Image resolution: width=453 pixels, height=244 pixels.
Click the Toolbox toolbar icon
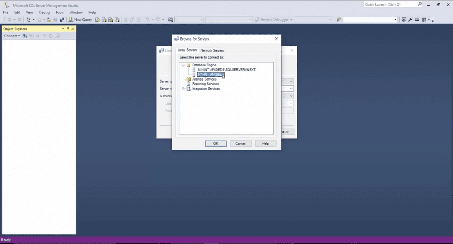pos(417,20)
